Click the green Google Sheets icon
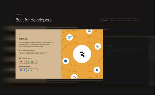155x95 pixels. click(28, 62)
